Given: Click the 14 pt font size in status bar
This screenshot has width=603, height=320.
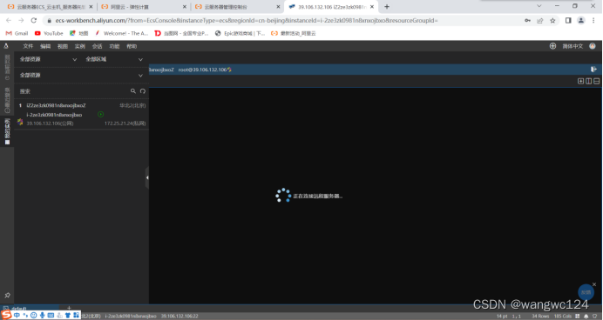Looking at the screenshot, I should tap(502, 317).
